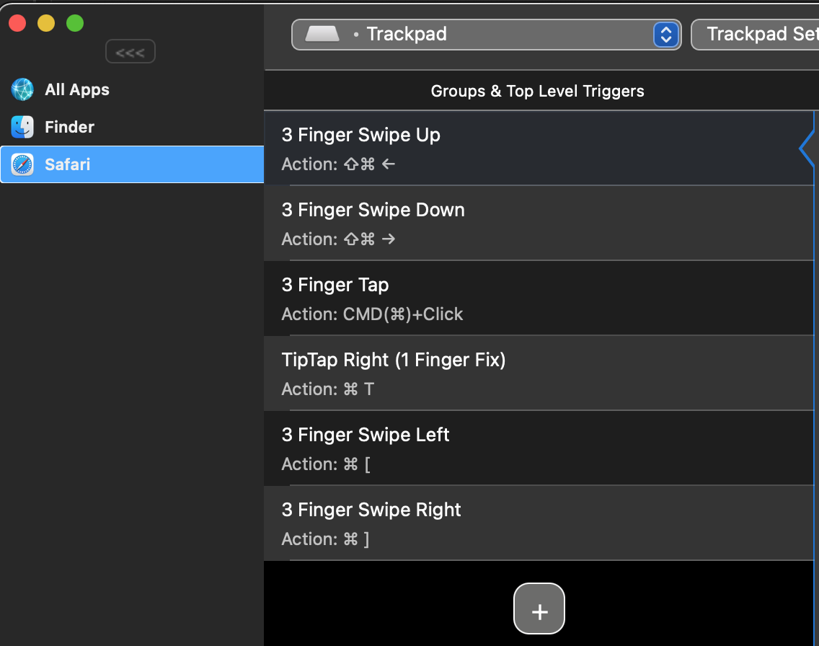
Task: Select Finder in the app list
Action: tap(69, 128)
